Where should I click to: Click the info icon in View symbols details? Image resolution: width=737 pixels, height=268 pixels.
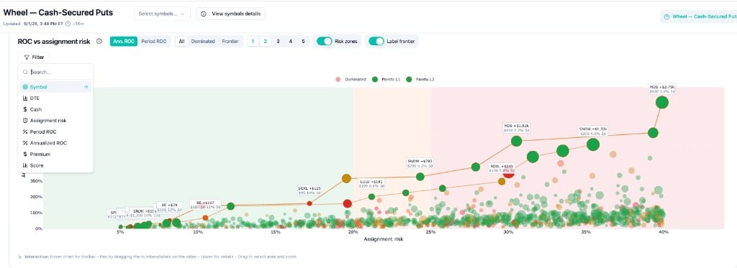(204, 14)
